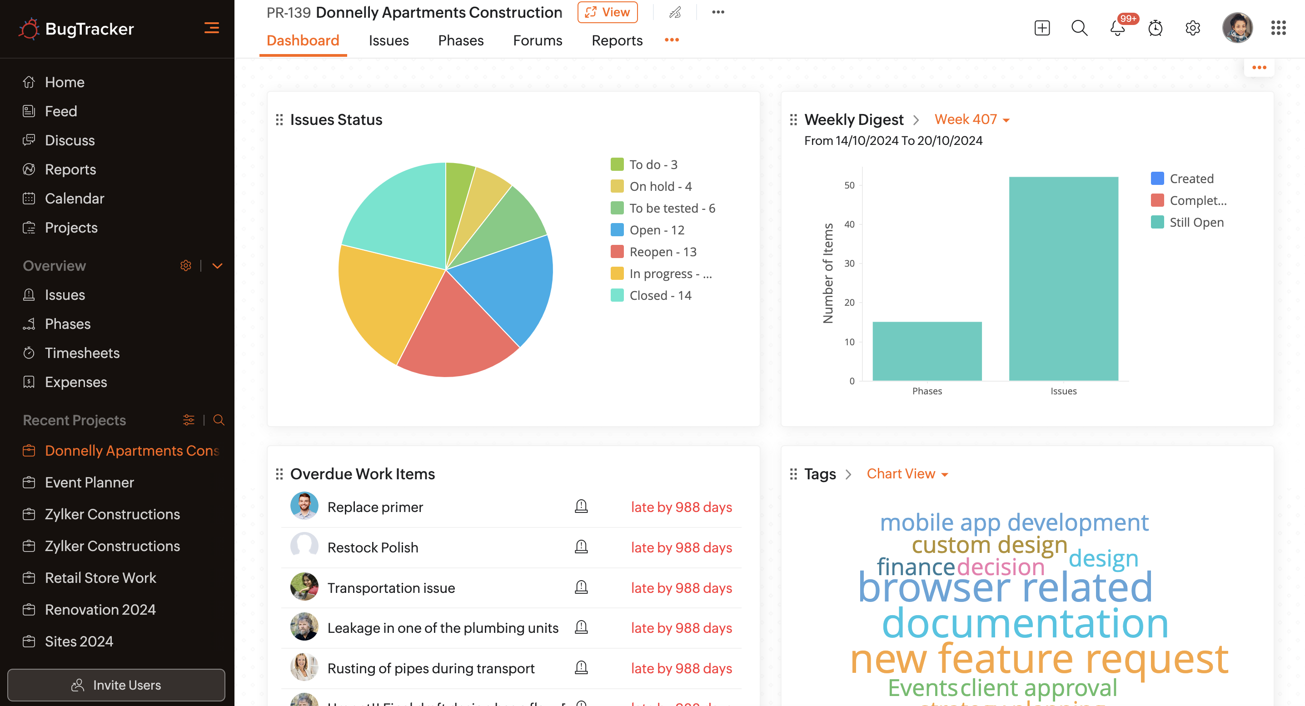Screen dimensions: 1305x706
Task: Click the Reopen red legend swatch
Action: click(x=617, y=252)
